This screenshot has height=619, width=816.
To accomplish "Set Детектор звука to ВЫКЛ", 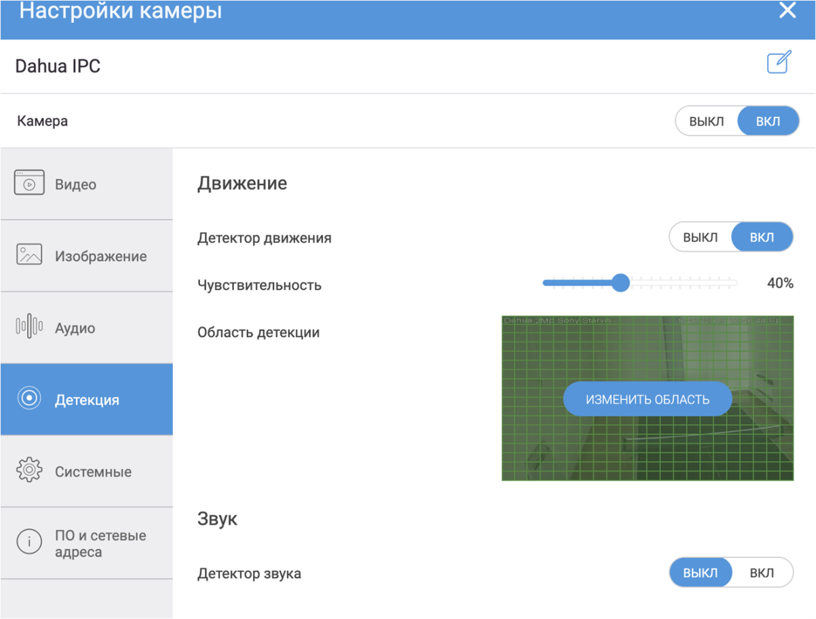I will pos(700,573).
